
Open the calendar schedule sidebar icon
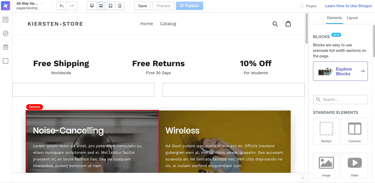point(6,47)
